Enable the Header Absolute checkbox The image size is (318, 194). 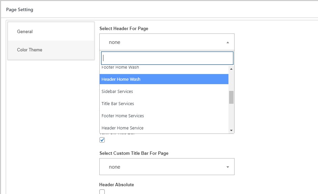click(102, 192)
